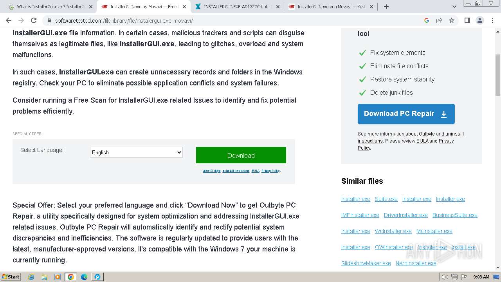Click the Chrome taskbar icon
501x282 pixels.
[71, 277]
